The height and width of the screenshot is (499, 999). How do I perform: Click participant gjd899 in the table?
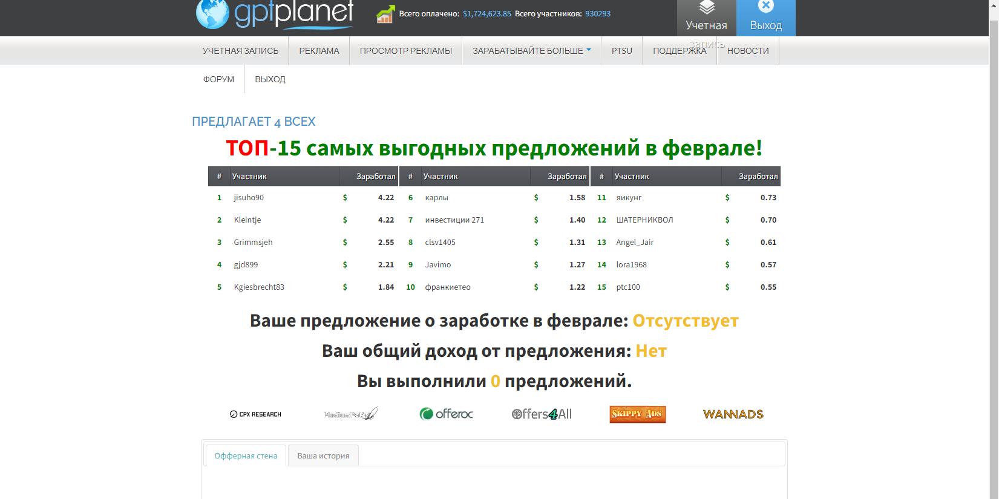click(x=246, y=265)
